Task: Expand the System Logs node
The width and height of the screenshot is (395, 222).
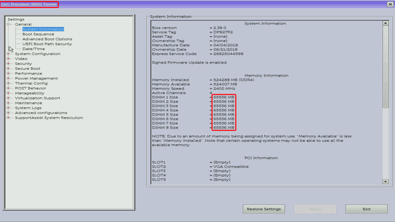Action: pos(8,108)
